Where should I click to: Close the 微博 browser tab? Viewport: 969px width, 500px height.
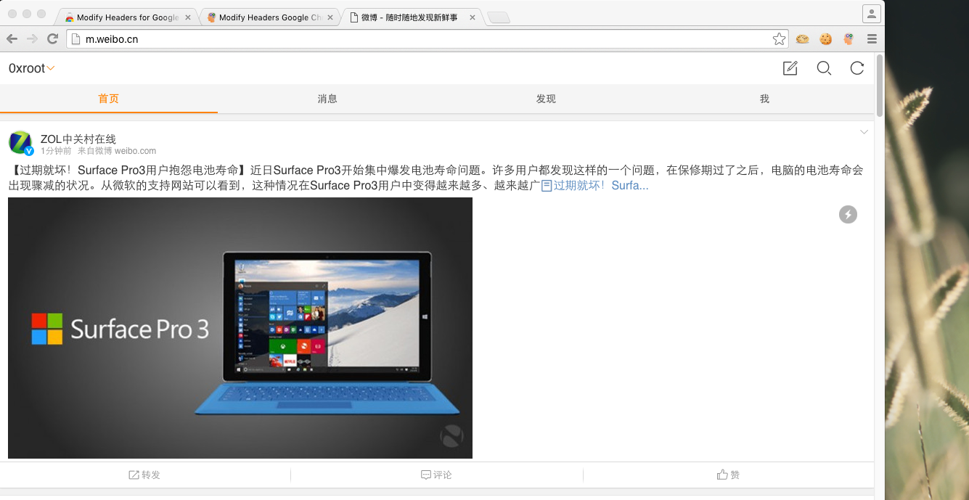coord(473,17)
